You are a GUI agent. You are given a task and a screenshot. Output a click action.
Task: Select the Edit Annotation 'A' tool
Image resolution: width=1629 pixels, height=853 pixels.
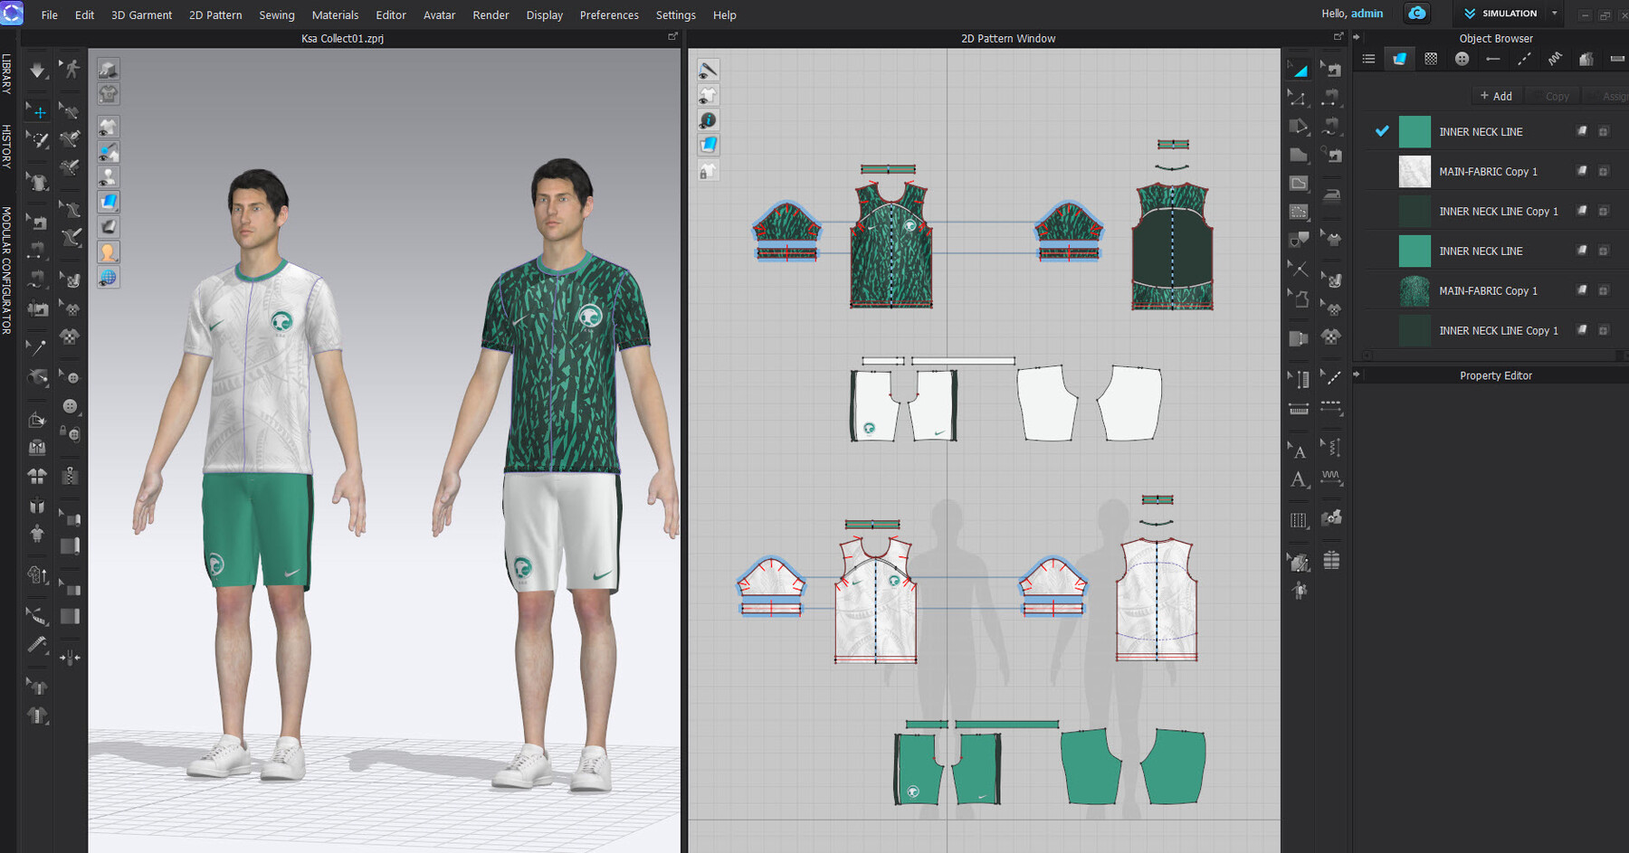click(1298, 450)
